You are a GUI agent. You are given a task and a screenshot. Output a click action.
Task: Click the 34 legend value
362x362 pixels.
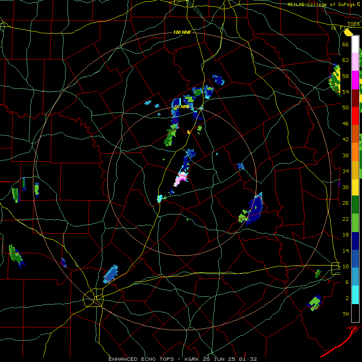(x=346, y=171)
